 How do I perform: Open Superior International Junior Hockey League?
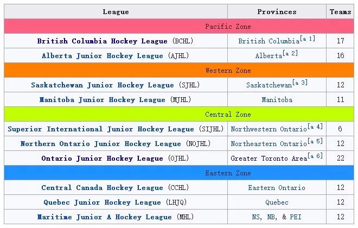pyautogui.click(x=100, y=129)
